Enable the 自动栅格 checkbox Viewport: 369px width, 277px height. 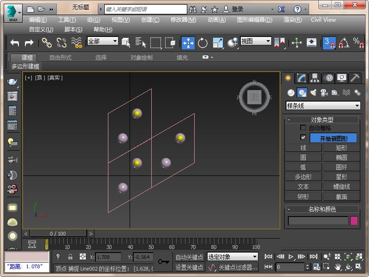pyautogui.click(x=303, y=128)
